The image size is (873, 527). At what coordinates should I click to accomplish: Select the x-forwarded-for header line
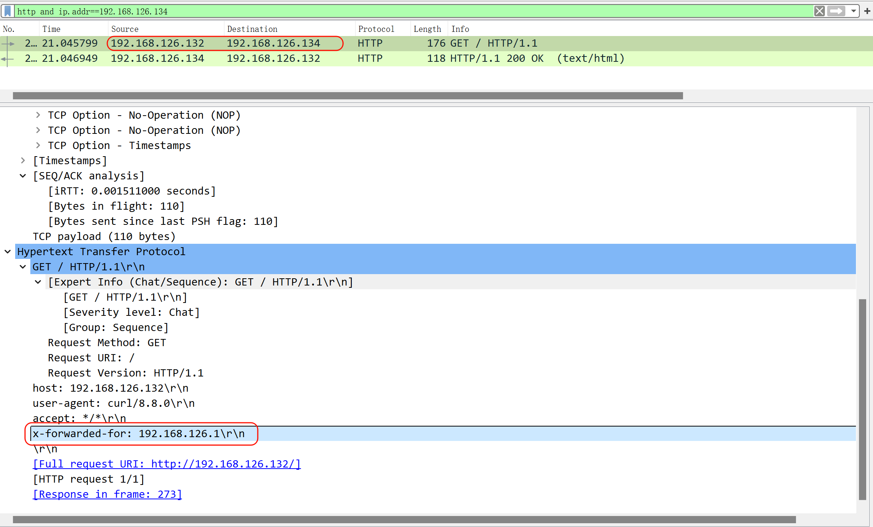tap(139, 433)
